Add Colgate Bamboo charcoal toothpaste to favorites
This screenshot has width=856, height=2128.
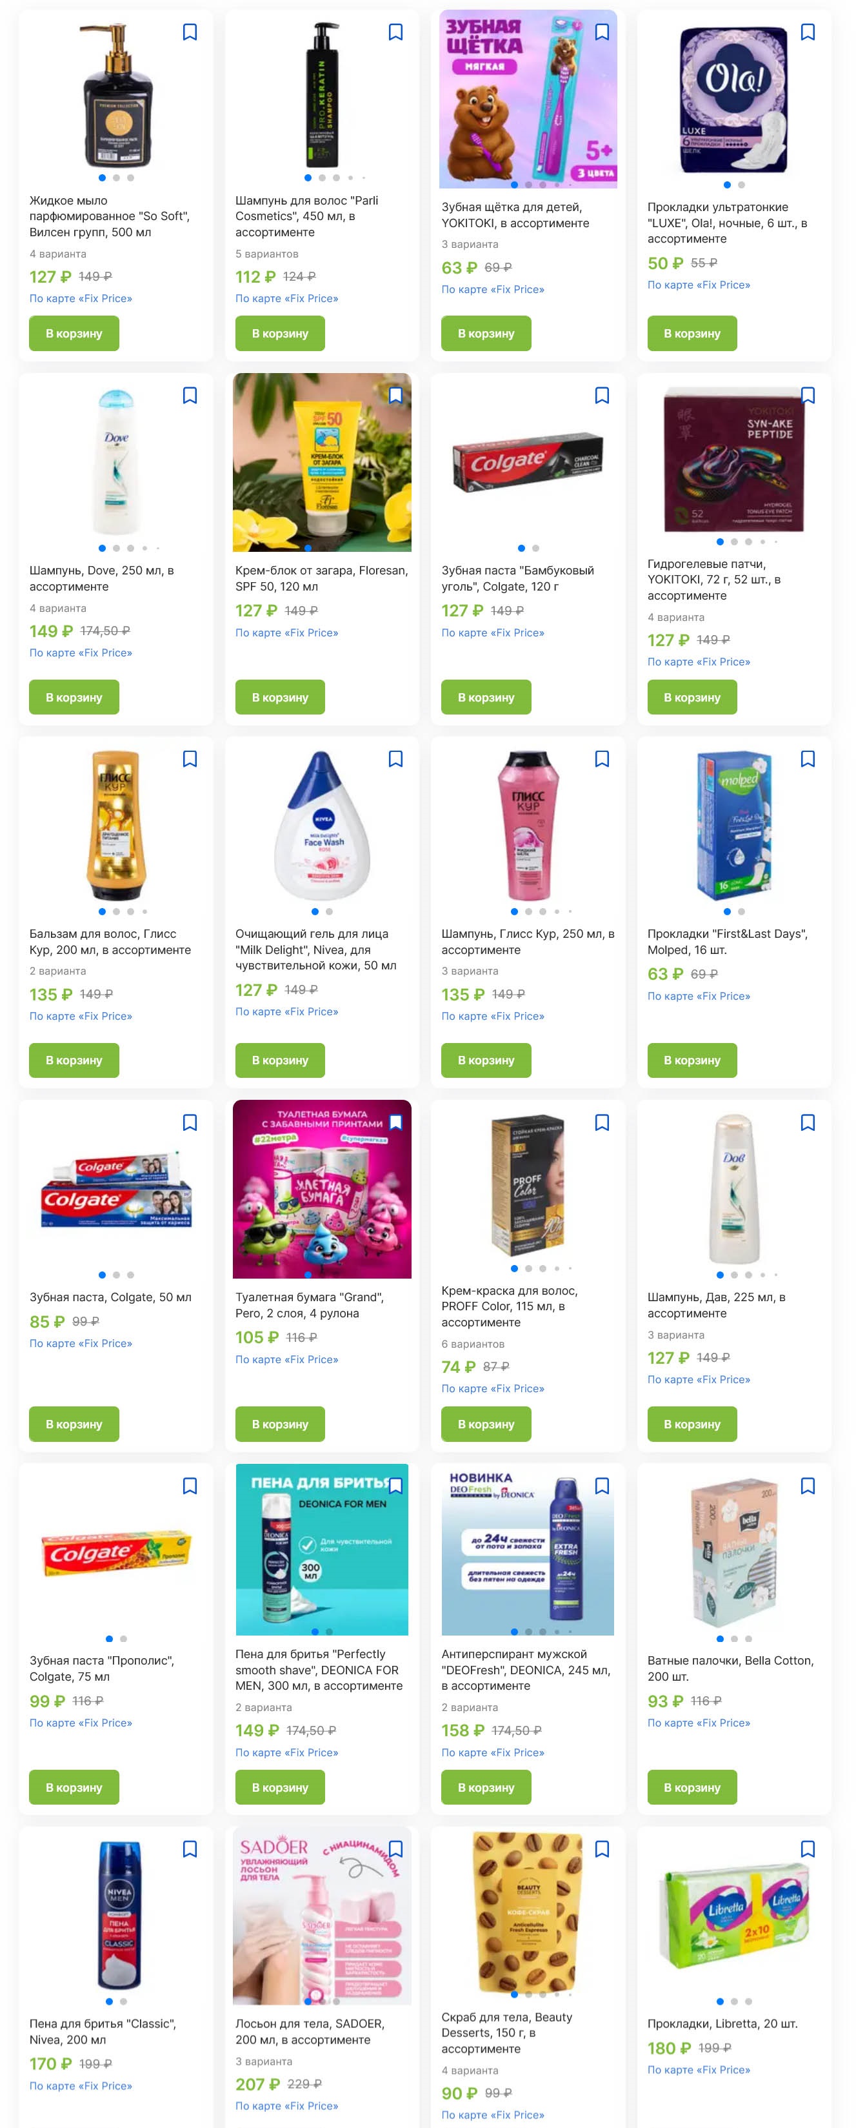pos(602,396)
